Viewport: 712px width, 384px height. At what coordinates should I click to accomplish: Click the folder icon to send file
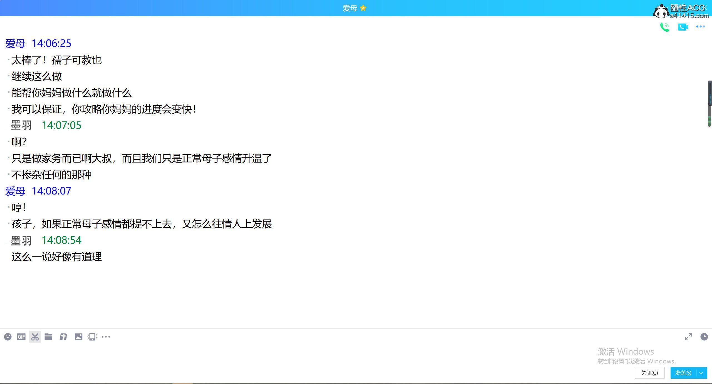[x=48, y=337]
